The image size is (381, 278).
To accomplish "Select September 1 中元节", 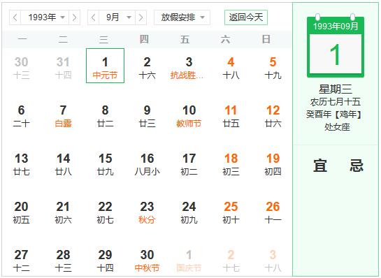I will pyautogui.click(x=106, y=66).
